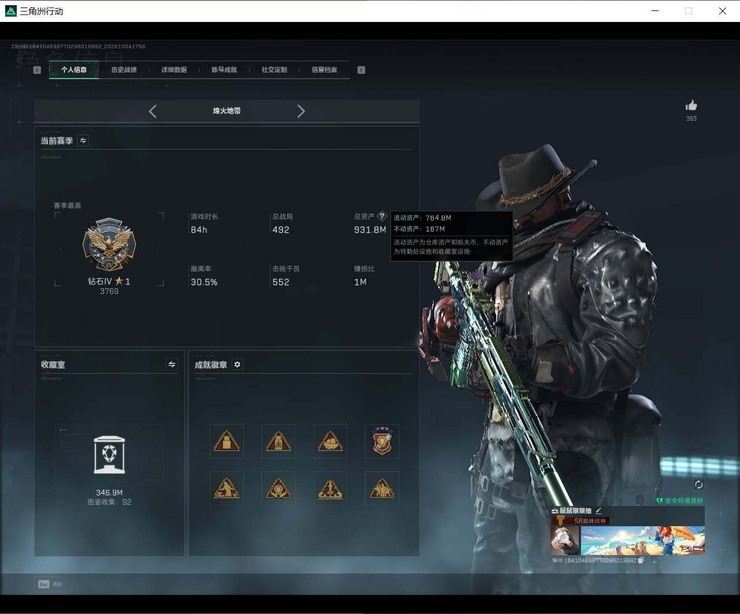Click the pencil icon to edit nickname
Image resolution: width=740 pixels, height=614 pixels.
click(598, 511)
